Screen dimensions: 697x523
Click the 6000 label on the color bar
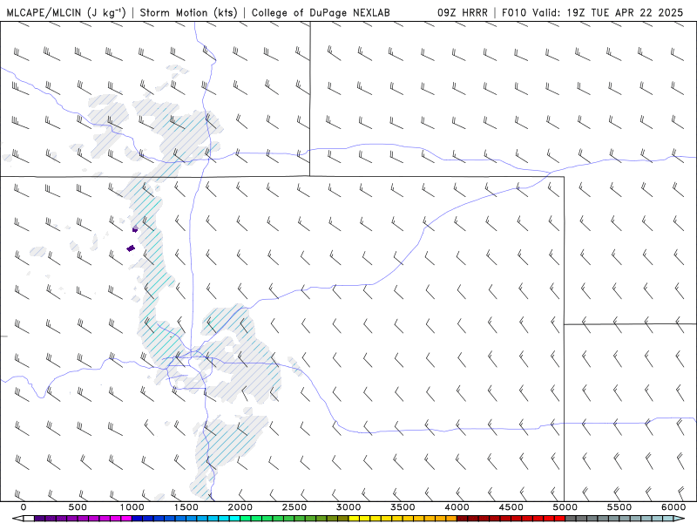click(x=673, y=507)
